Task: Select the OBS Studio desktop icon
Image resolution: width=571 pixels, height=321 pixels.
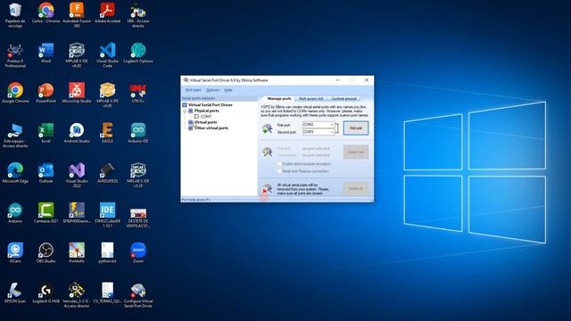Action: point(46,253)
